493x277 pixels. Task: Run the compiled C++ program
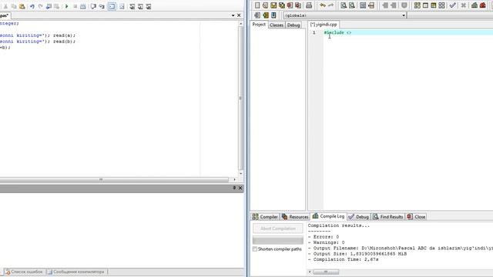click(x=425, y=5)
